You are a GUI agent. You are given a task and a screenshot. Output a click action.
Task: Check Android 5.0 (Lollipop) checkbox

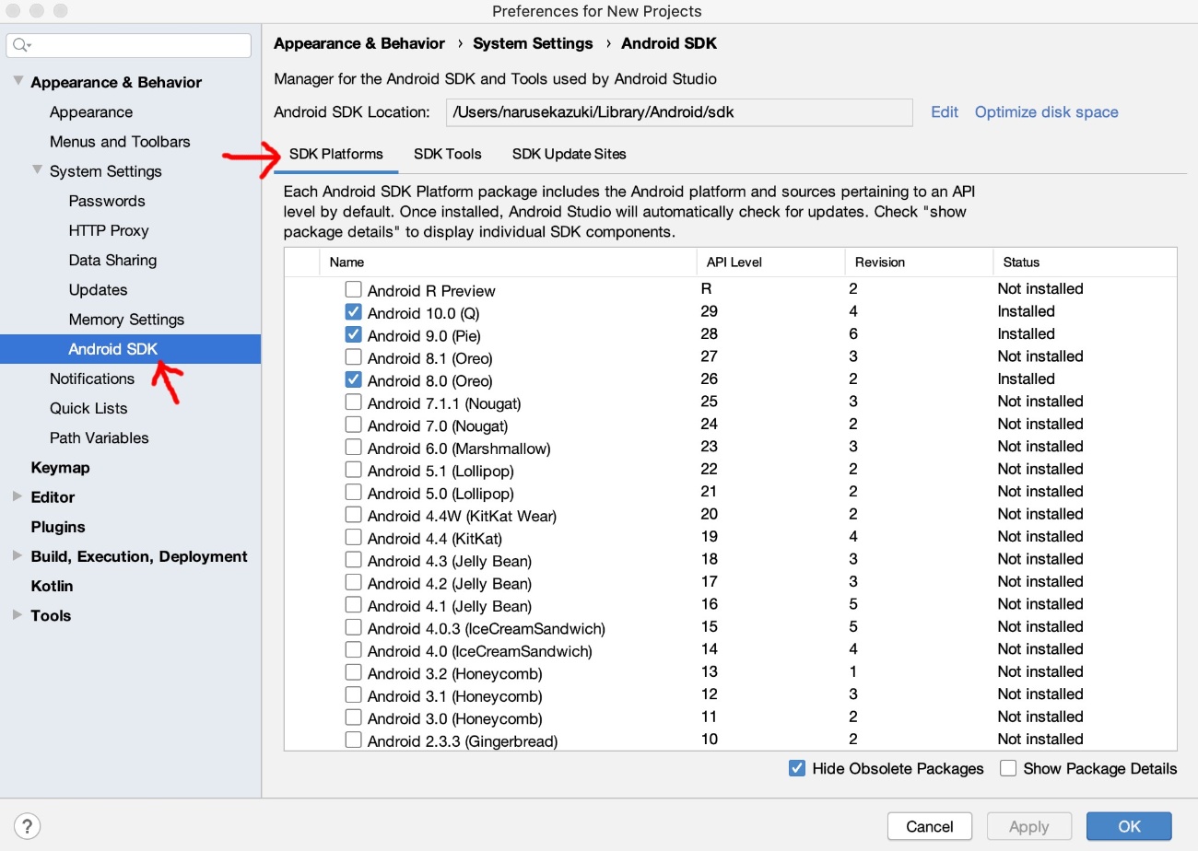tap(353, 493)
